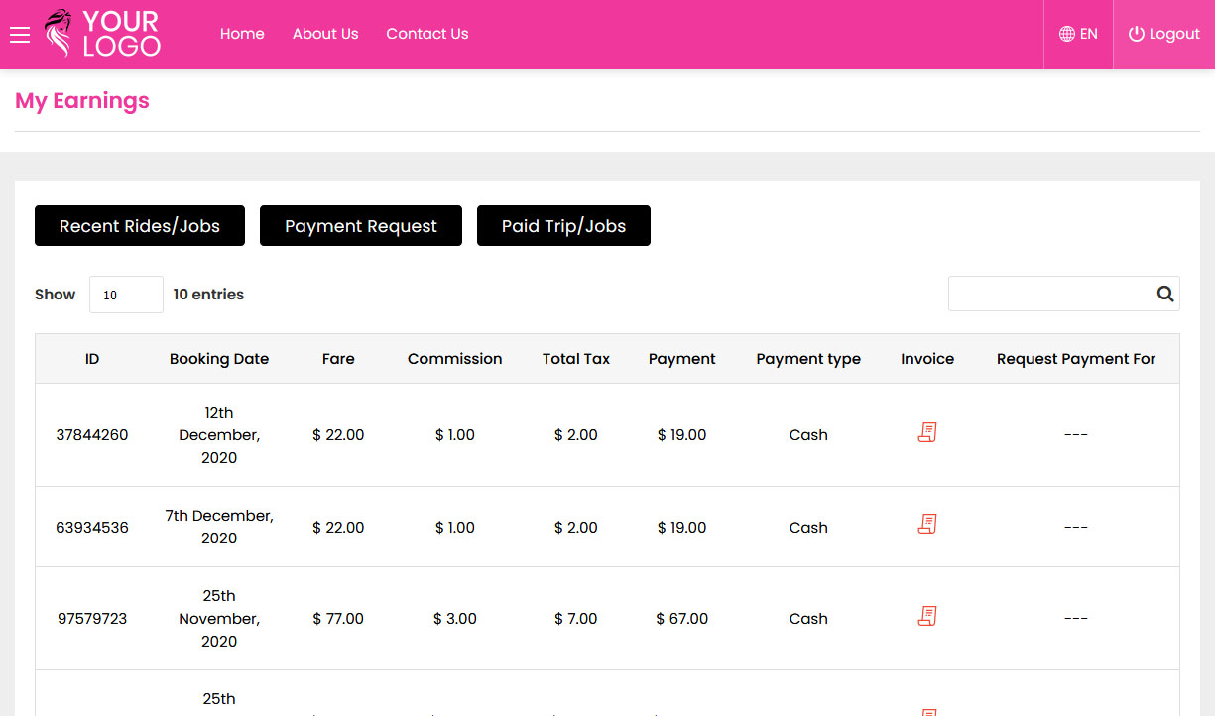The width and height of the screenshot is (1215, 716).
Task: Select ID cell 63934536
Action: pyautogui.click(x=92, y=528)
